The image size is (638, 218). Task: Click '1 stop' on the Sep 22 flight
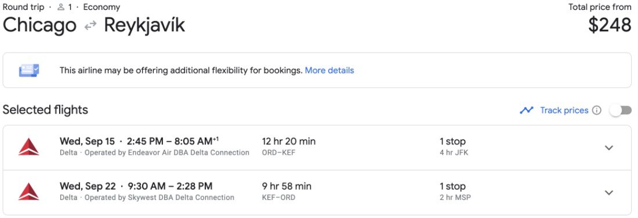click(452, 186)
